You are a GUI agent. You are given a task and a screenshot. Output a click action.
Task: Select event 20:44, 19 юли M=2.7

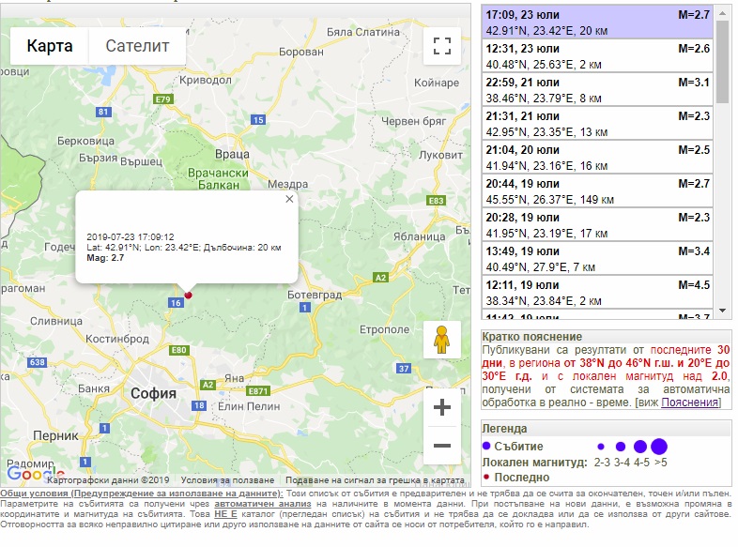pyautogui.click(x=597, y=191)
